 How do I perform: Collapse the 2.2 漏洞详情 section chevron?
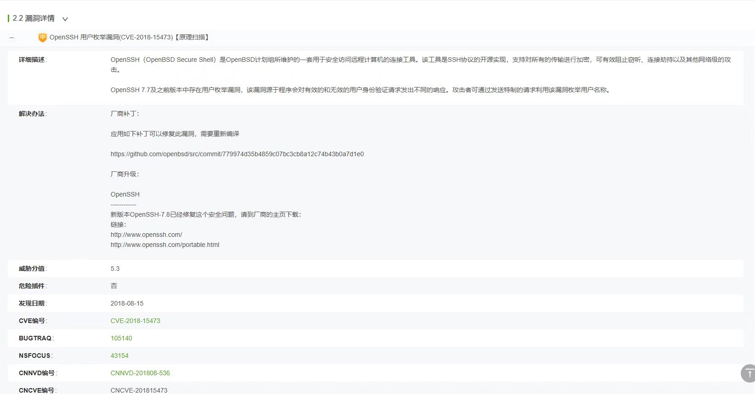65,19
